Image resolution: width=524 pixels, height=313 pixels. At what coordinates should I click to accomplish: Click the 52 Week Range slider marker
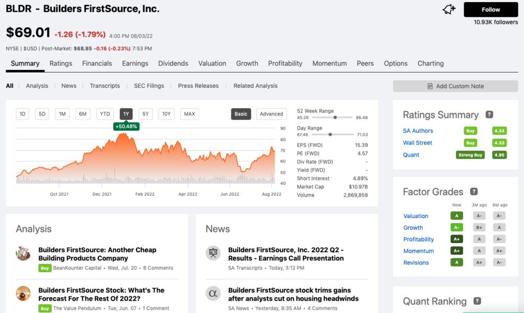(x=335, y=117)
